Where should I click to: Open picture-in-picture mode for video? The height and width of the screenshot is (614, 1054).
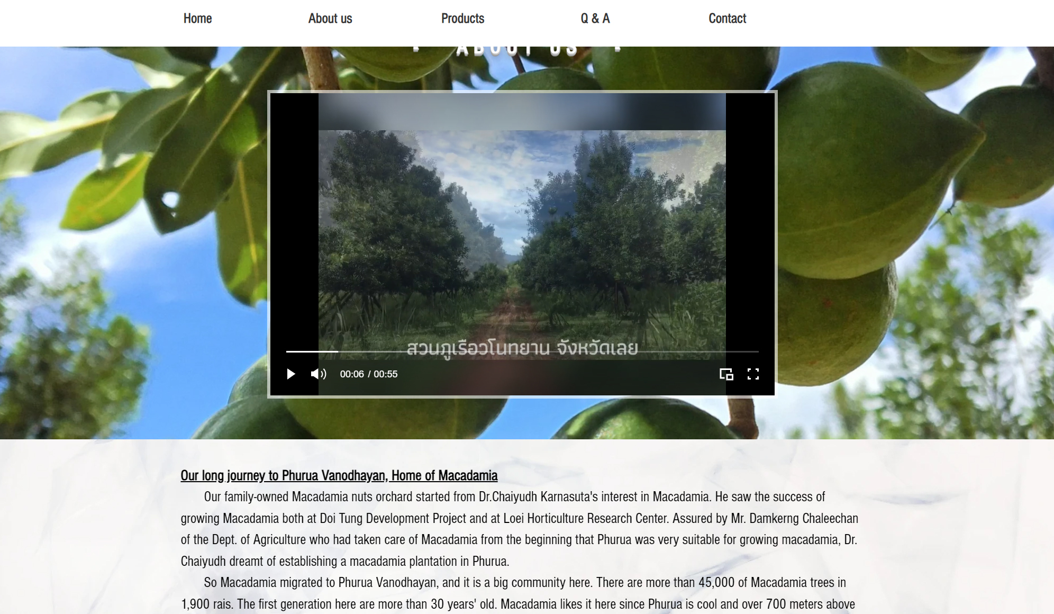[726, 374]
